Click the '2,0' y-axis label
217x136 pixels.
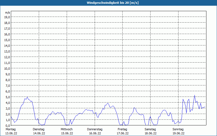coord(8,114)
